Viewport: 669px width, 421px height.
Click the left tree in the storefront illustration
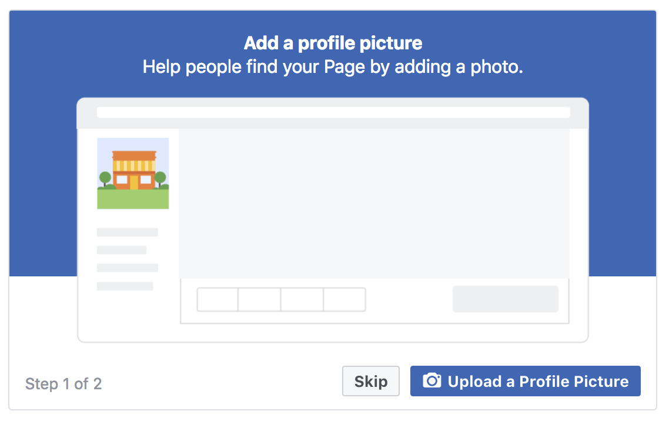pos(105,178)
